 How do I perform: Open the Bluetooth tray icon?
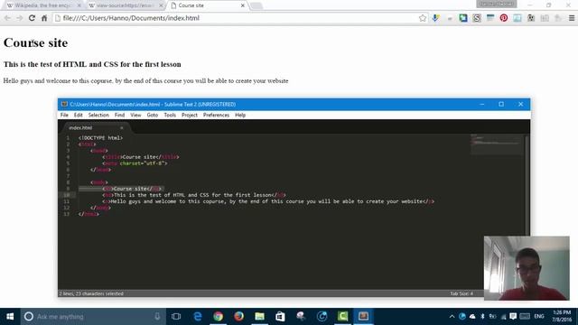pyautogui.click(x=482, y=317)
